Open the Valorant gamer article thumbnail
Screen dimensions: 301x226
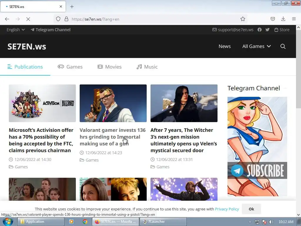click(113, 103)
